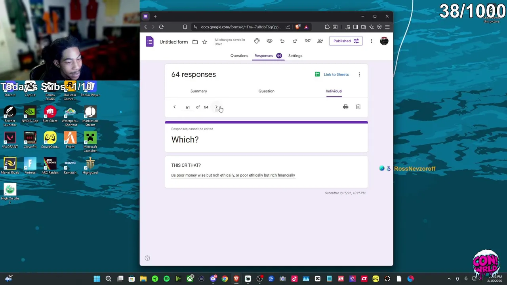Click the '64 responses' heading
The image size is (507, 285).
pos(194,74)
